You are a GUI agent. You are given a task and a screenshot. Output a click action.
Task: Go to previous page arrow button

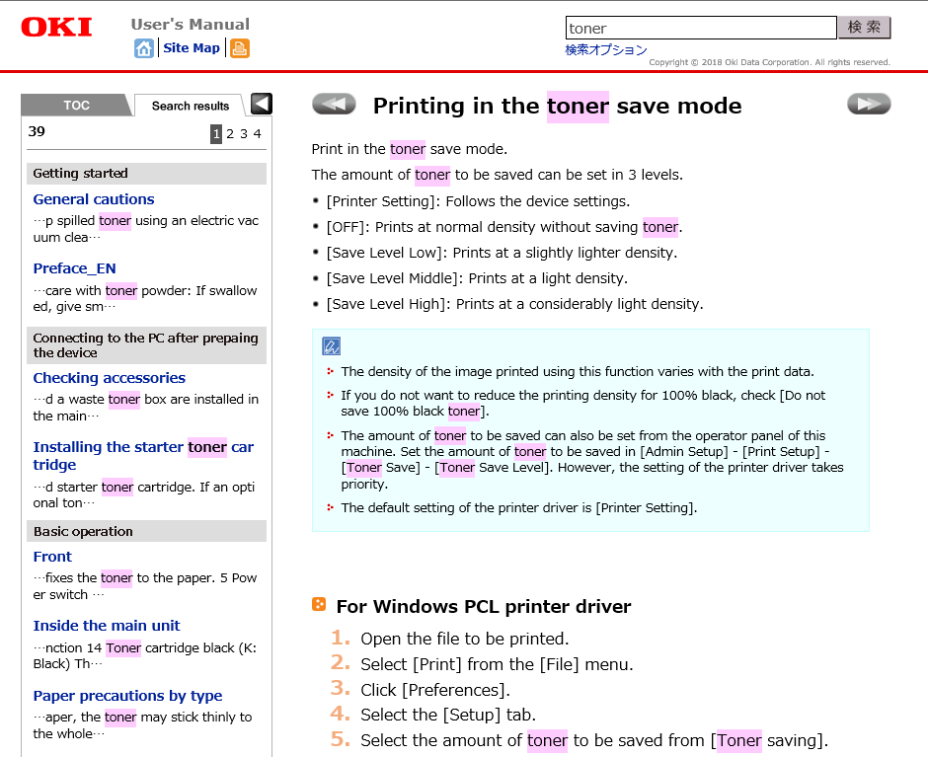[x=334, y=105]
